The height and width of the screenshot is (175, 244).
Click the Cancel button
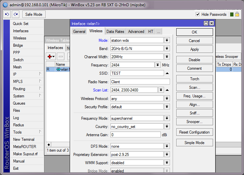click(x=195, y=41)
